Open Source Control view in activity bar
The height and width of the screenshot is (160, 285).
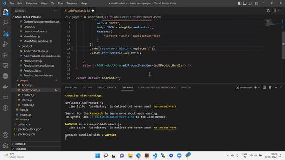coord(5,33)
